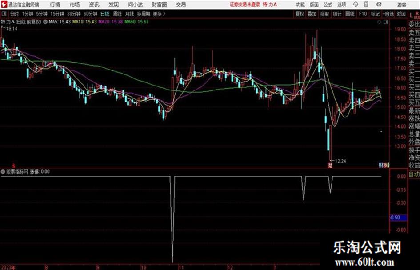Click the blue -0.50 axis value marker
Viewport: 420px width, 270px height.
398,218
